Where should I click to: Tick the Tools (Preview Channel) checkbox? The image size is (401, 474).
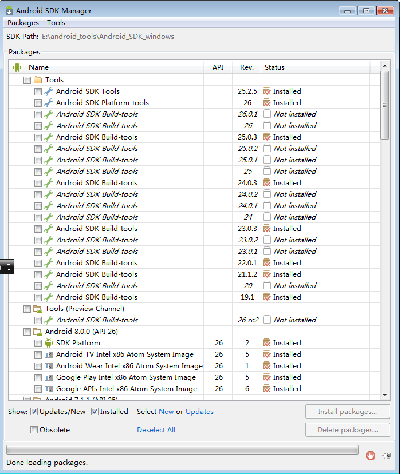pos(27,309)
